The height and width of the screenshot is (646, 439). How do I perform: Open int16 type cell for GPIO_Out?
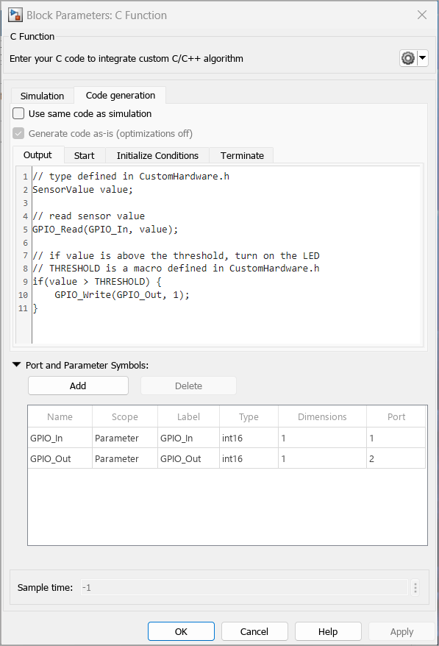tap(249, 458)
